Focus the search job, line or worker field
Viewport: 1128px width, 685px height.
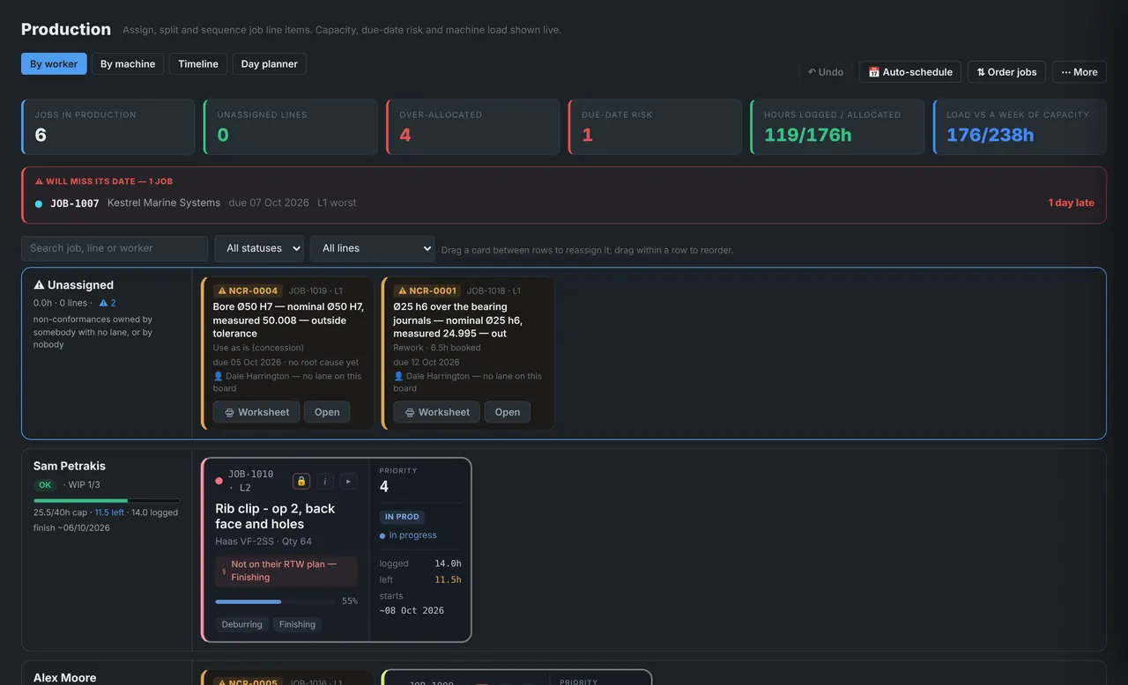coord(115,248)
